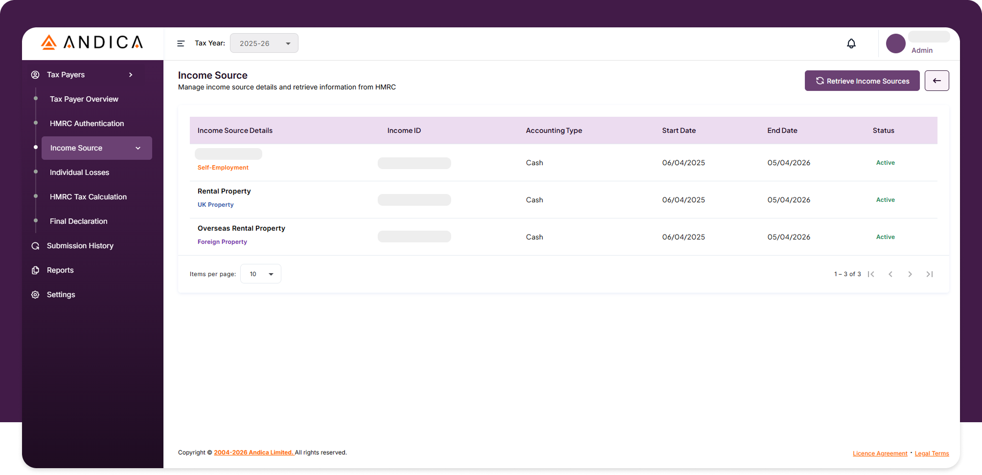982x475 pixels.
Task: Open HMRC Authentication in the sidebar
Action: click(x=87, y=124)
